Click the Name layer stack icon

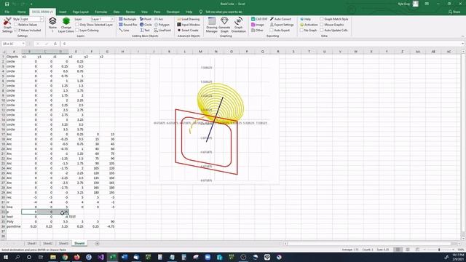point(52,25)
